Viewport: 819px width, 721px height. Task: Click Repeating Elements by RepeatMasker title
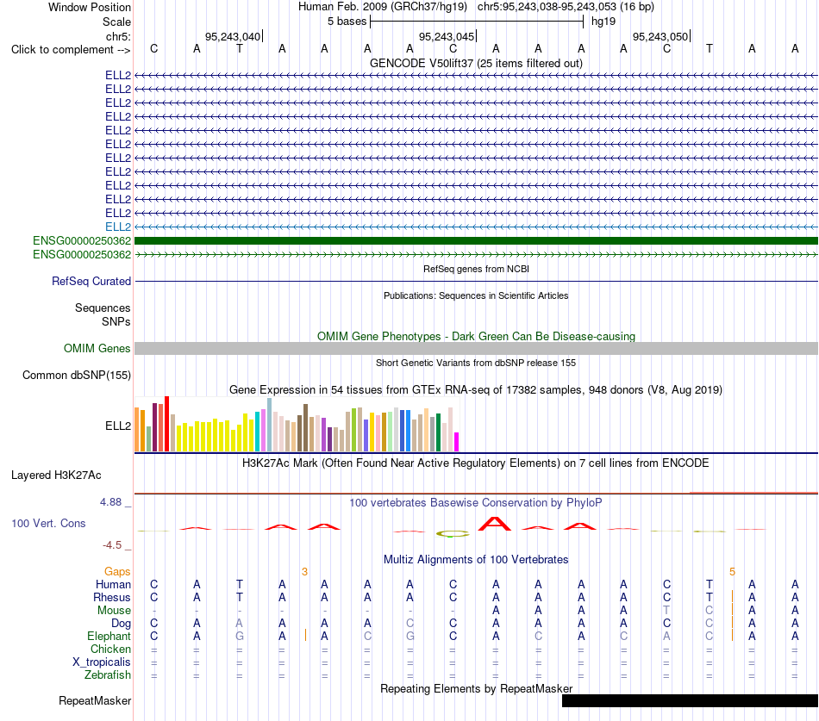pyautogui.click(x=476, y=688)
